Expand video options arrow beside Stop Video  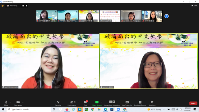(23, 102)
